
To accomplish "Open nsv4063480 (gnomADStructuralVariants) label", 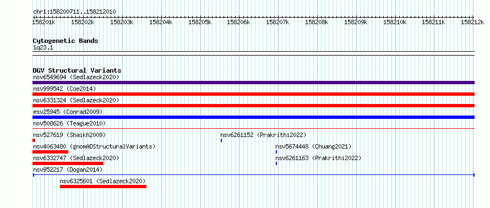I will (x=94, y=146).
